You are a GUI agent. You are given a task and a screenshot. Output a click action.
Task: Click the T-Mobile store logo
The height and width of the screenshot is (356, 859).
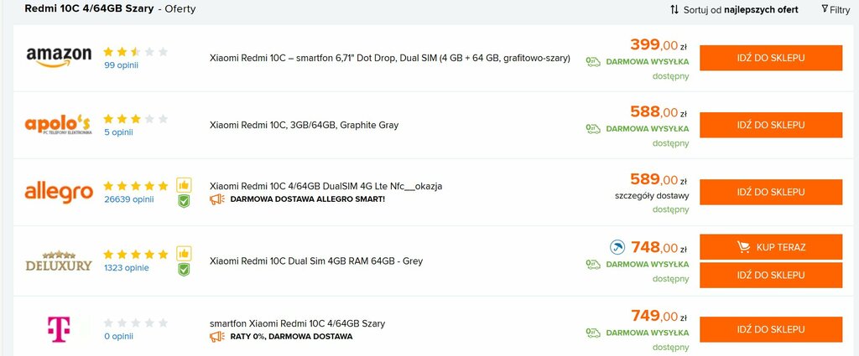[59, 329]
